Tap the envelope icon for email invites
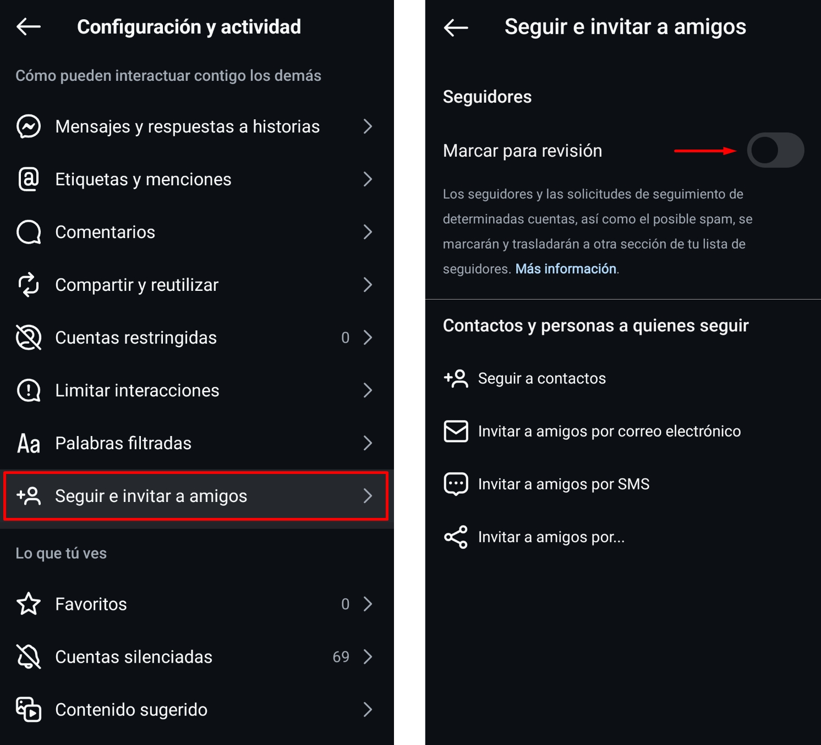The height and width of the screenshot is (745, 821). click(456, 431)
